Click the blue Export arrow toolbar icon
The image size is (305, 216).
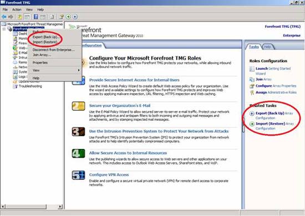click(75, 17)
